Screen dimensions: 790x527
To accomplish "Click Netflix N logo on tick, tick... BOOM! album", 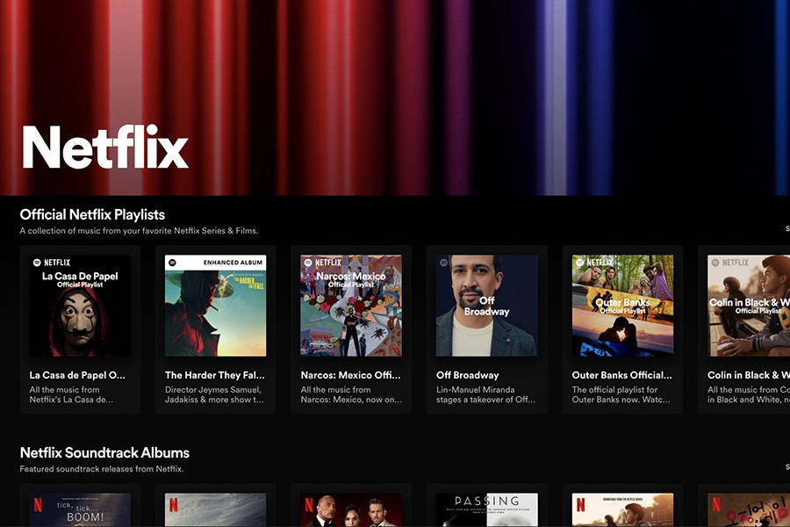I will tap(38, 505).
